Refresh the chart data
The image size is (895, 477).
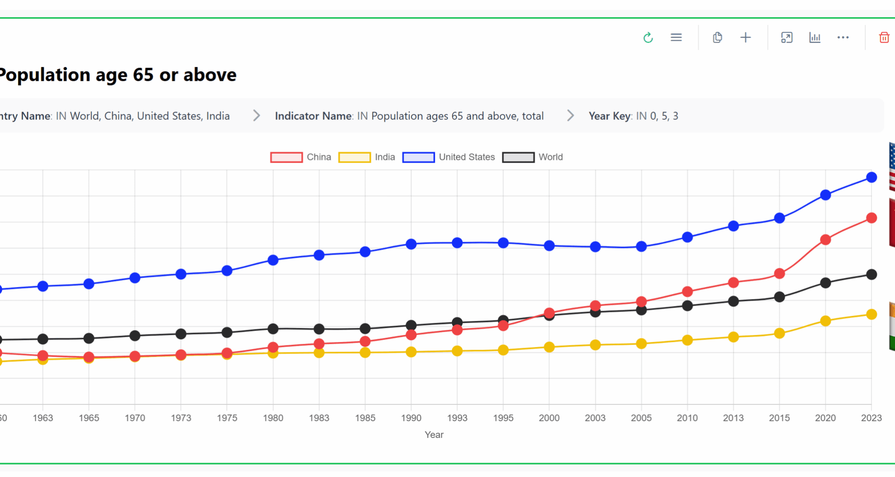(648, 37)
